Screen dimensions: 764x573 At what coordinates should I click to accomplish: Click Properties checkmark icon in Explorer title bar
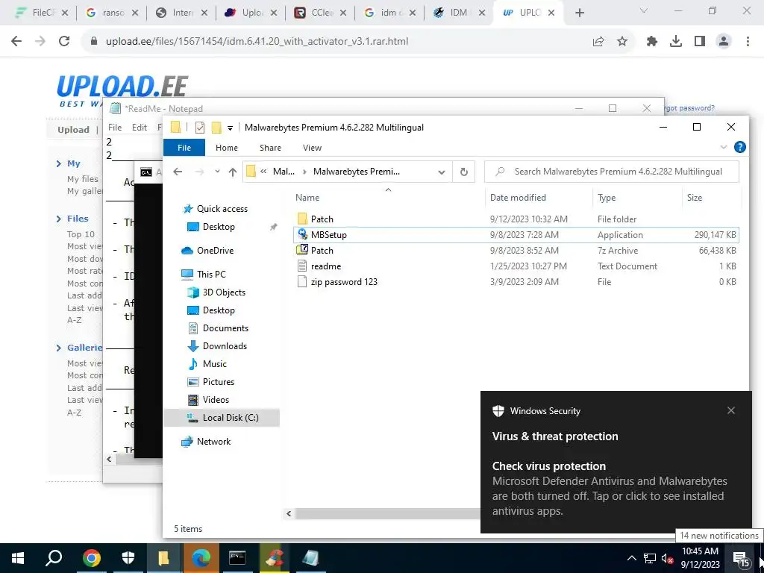tap(200, 128)
